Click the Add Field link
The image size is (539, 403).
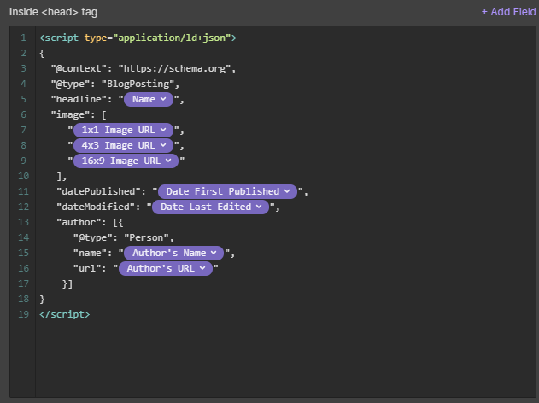pyautogui.click(x=508, y=12)
